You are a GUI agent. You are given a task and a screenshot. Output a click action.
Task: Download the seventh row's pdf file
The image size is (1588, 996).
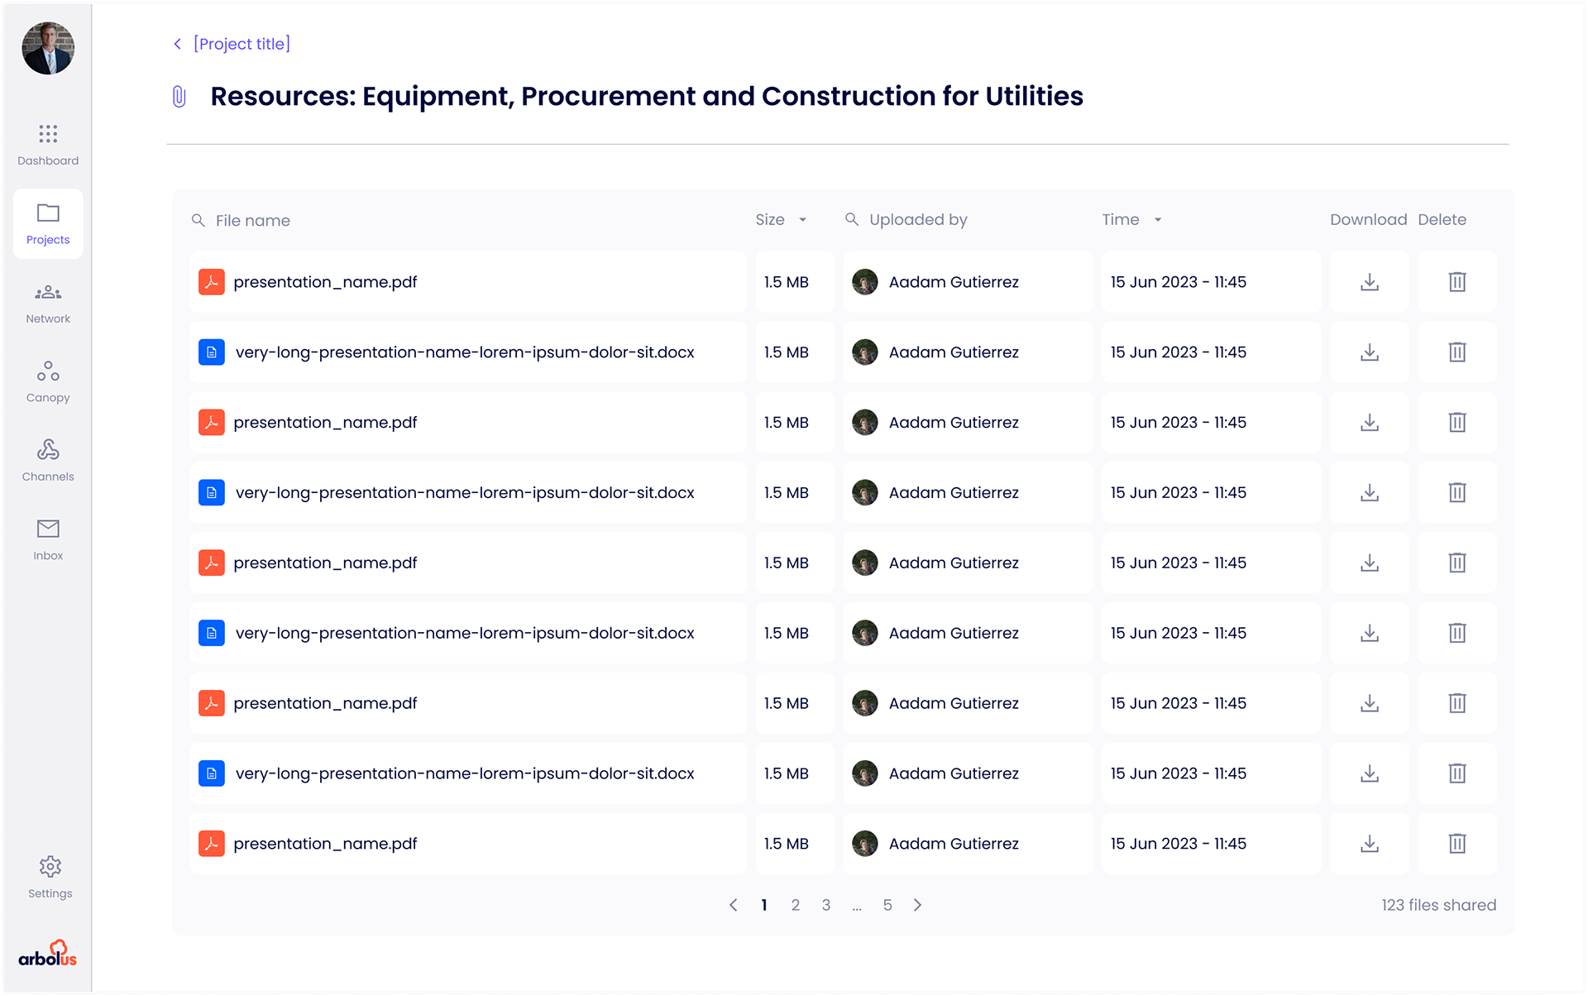pyautogui.click(x=1370, y=704)
